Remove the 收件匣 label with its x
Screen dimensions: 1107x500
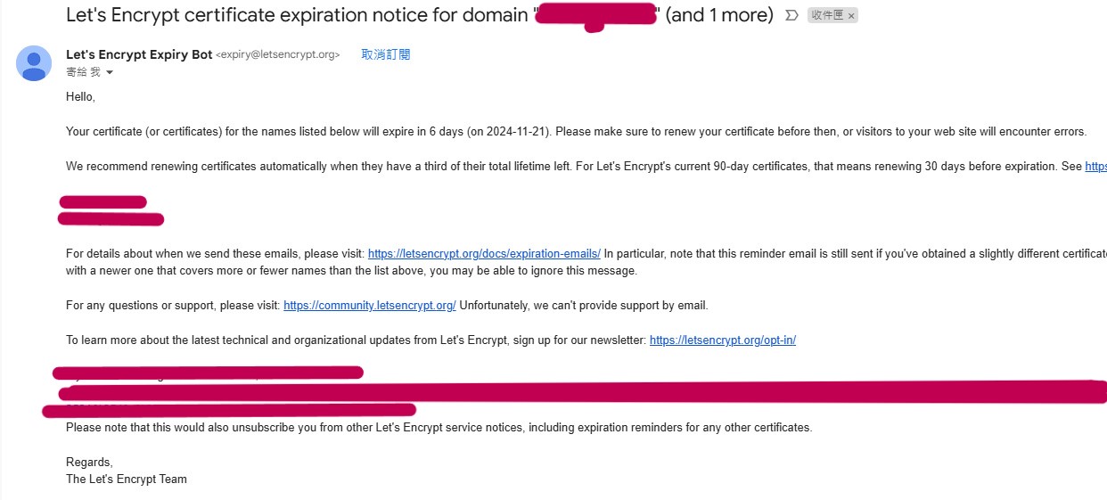click(851, 16)
